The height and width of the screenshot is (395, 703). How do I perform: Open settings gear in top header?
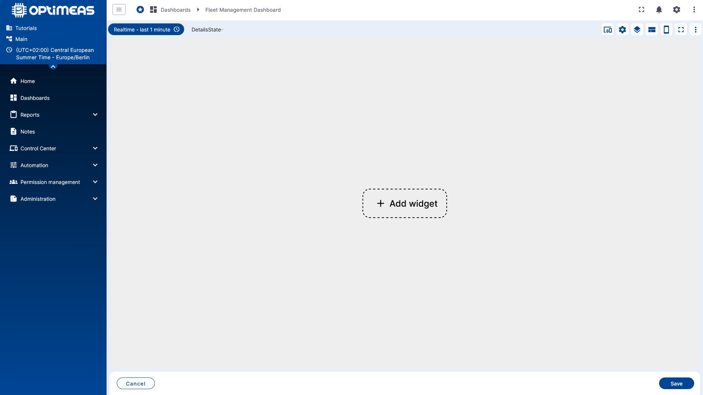tap(677, 10)
